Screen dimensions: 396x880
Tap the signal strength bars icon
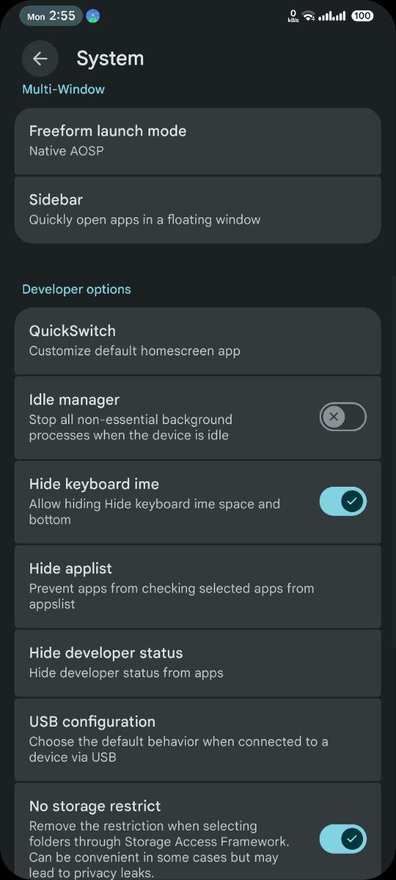pos(333,15)
